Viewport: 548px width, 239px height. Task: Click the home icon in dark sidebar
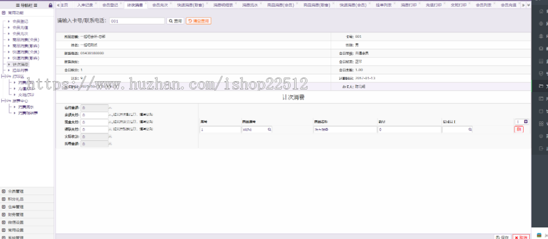click(541, 11)
